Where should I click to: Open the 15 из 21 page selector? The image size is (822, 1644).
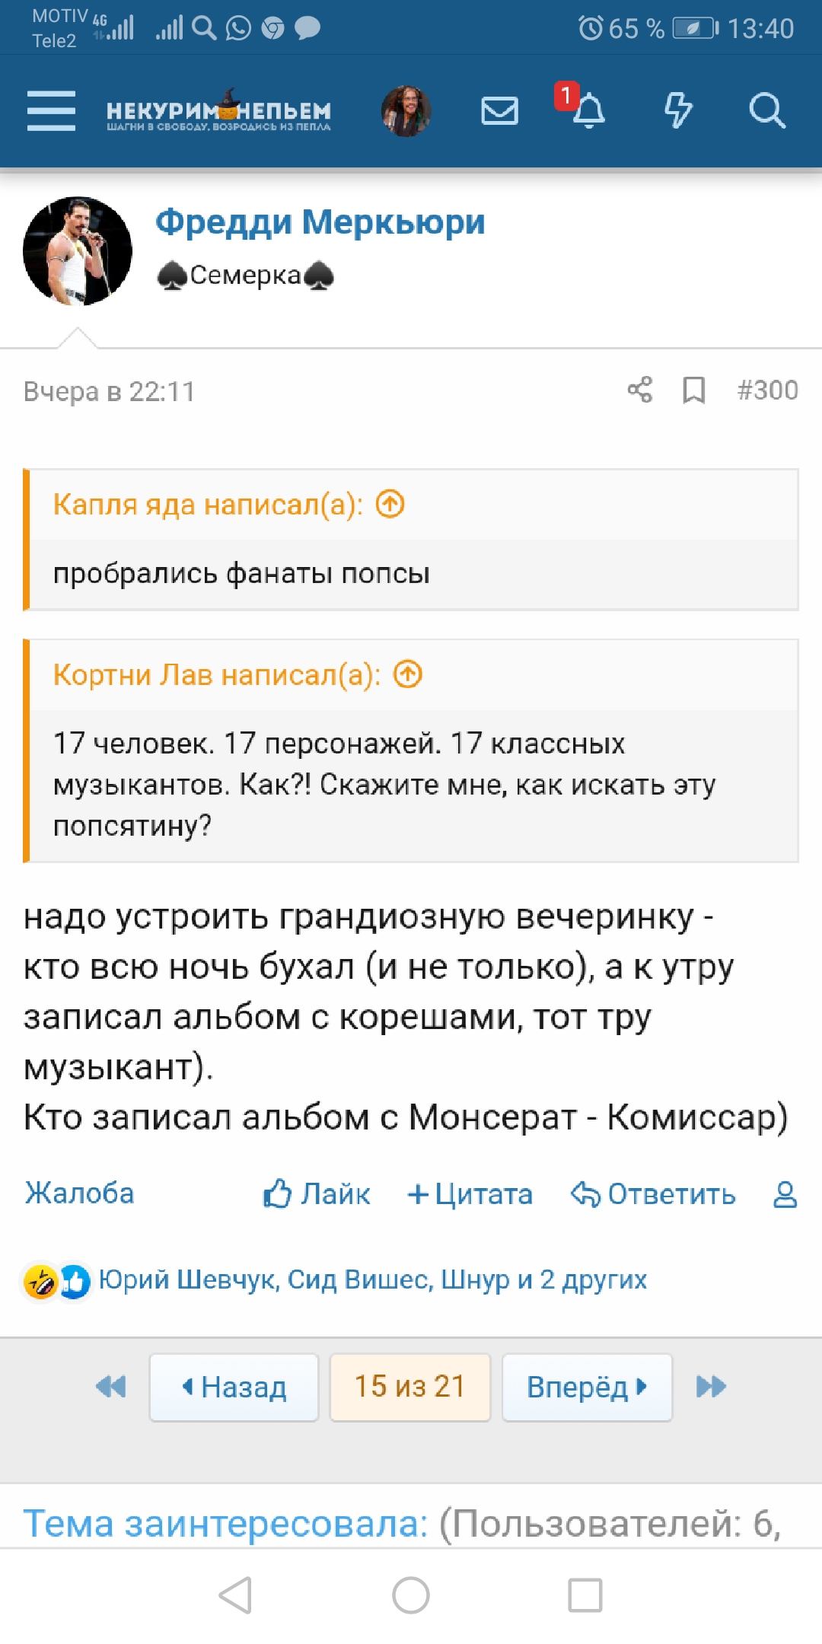coord(409,1387)
